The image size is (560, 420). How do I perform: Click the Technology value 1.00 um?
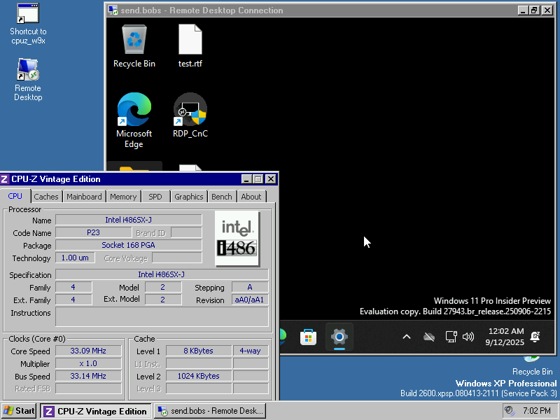75,258
